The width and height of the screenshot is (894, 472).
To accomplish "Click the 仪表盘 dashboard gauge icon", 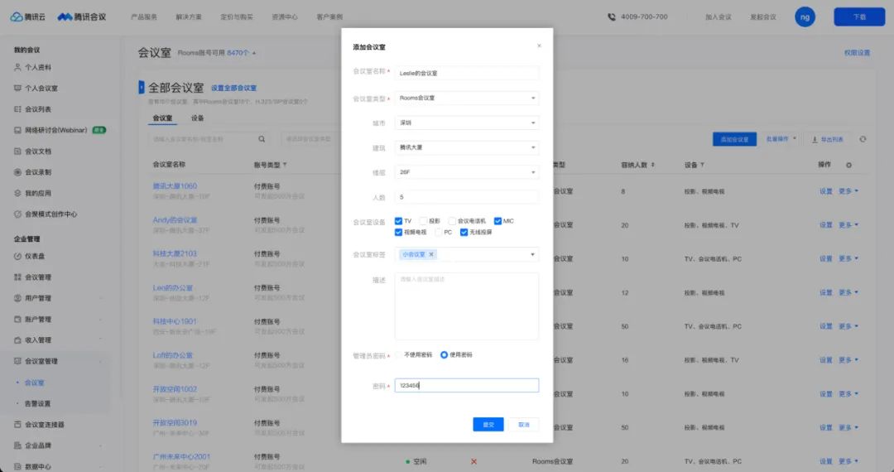I will pos(17,257).
